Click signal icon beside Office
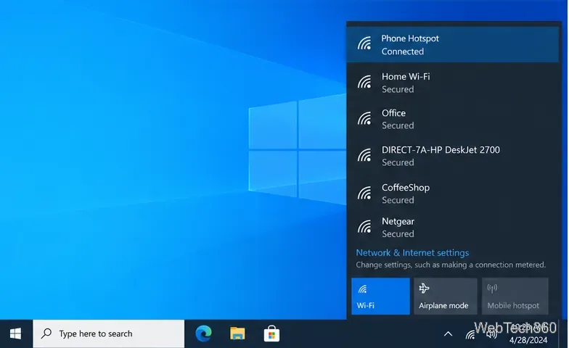 [364, 118]
